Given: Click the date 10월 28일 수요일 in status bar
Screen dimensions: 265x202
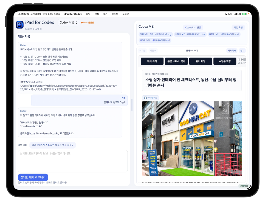Looking at the screenshot, I should coord(51,14).
